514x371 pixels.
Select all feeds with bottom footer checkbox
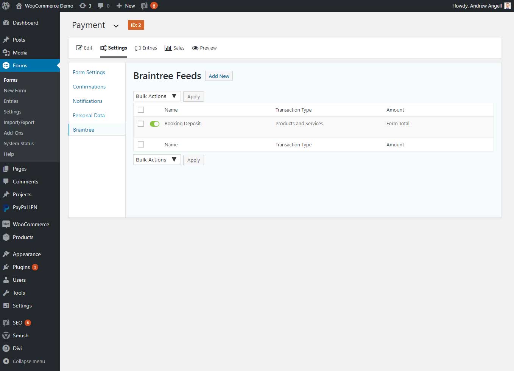(x=141, y=144)
